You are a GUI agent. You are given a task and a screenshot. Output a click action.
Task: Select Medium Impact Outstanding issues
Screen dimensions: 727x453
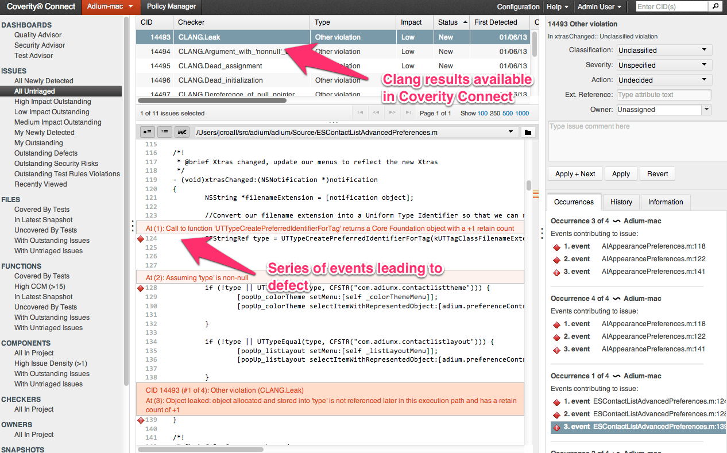tap(58, 122)
